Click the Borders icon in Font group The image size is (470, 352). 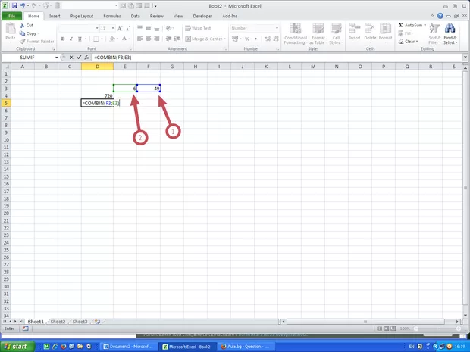click(96, 39)
